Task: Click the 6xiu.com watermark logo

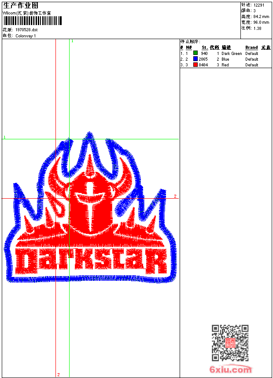Action: tap(230, 370)
